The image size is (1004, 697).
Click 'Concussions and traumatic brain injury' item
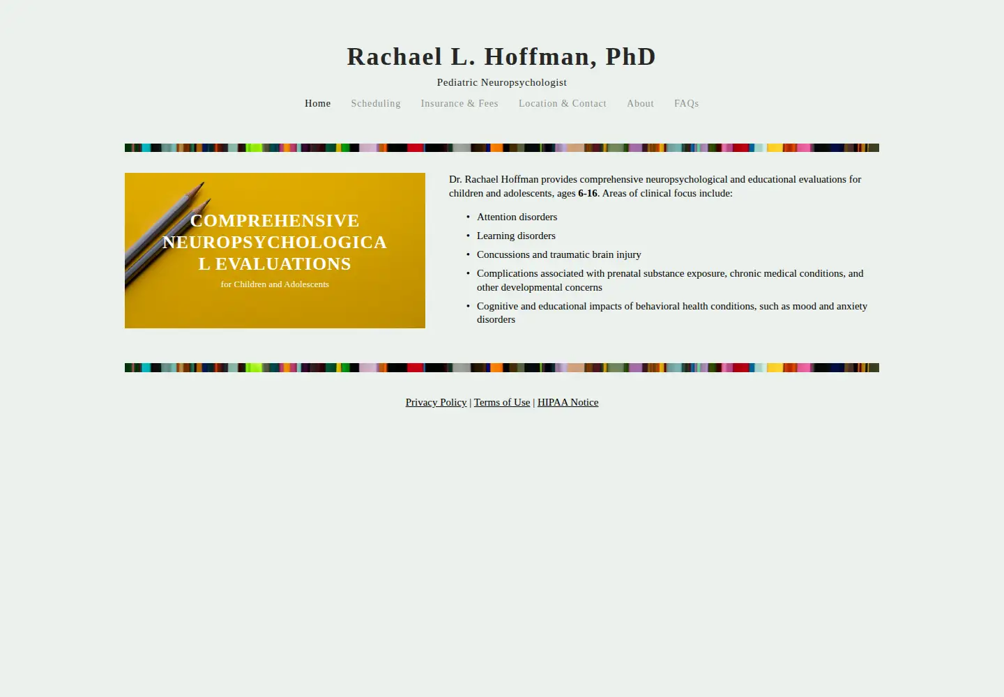coord(558,254)
